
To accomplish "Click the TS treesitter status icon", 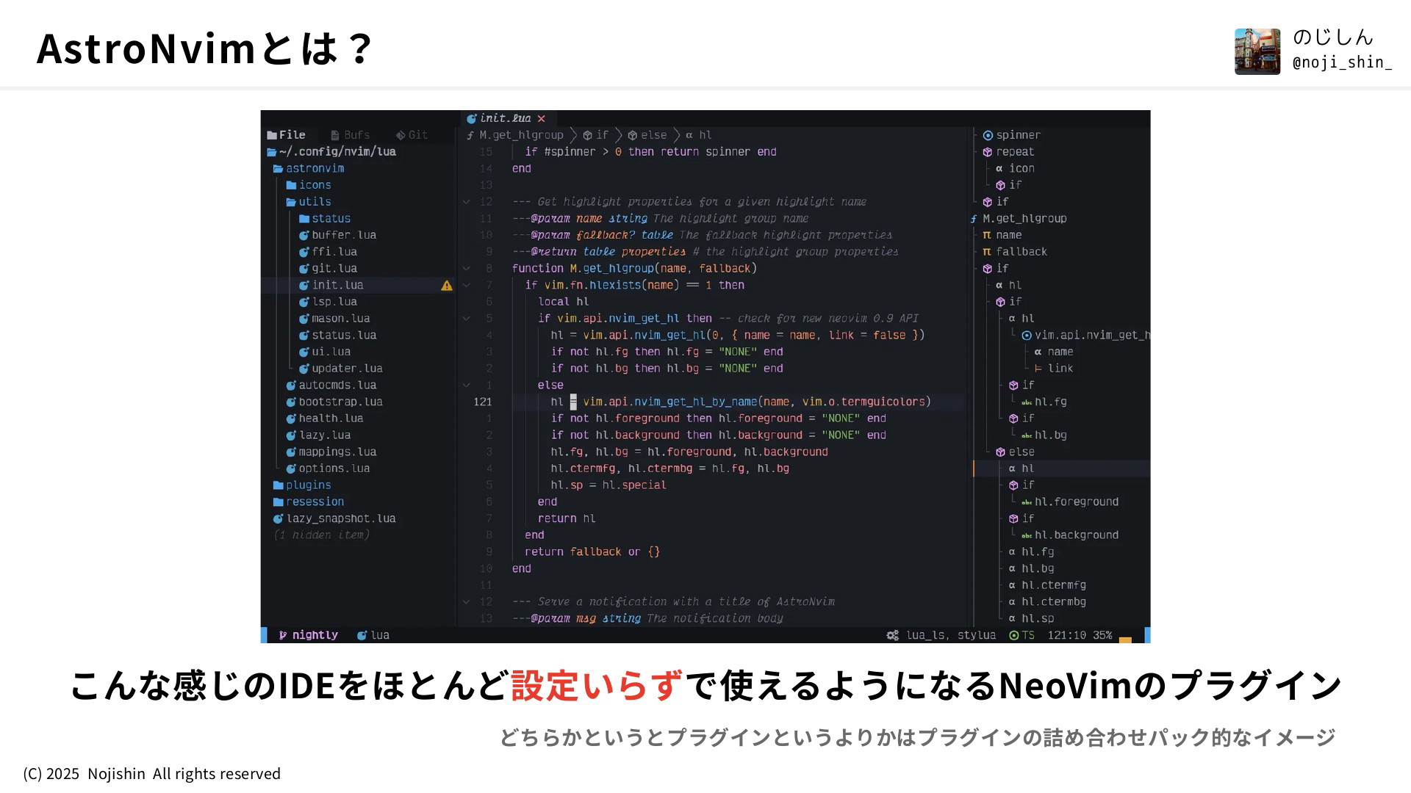I will (x=1014, y=635).
